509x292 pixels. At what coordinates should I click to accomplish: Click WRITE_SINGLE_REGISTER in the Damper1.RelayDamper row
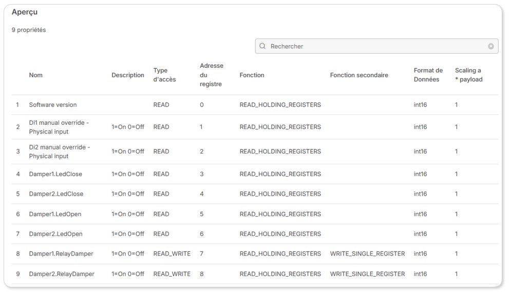click(367, 254)
